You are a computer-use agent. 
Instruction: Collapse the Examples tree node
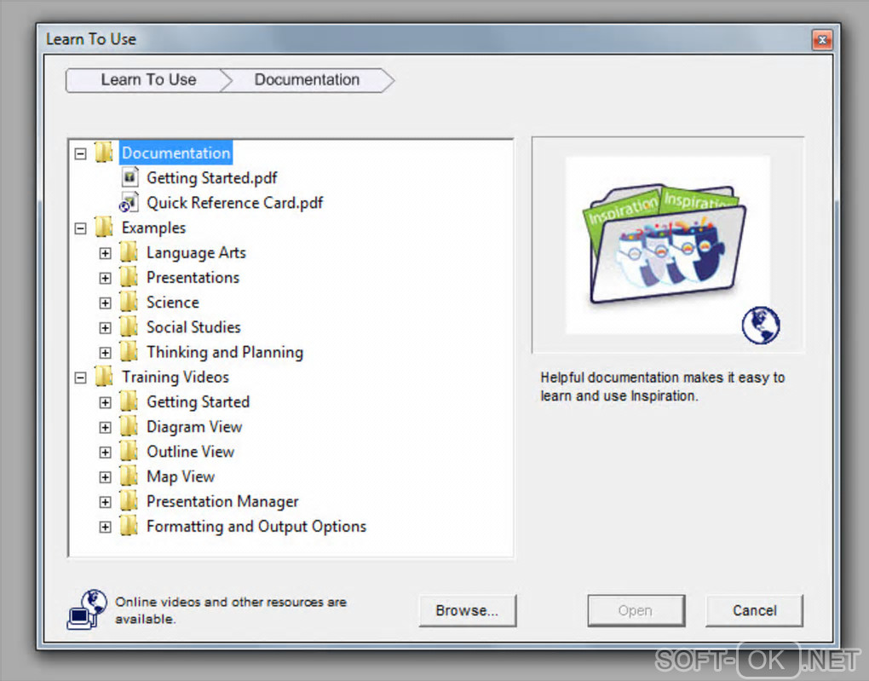tap(80, 228)
